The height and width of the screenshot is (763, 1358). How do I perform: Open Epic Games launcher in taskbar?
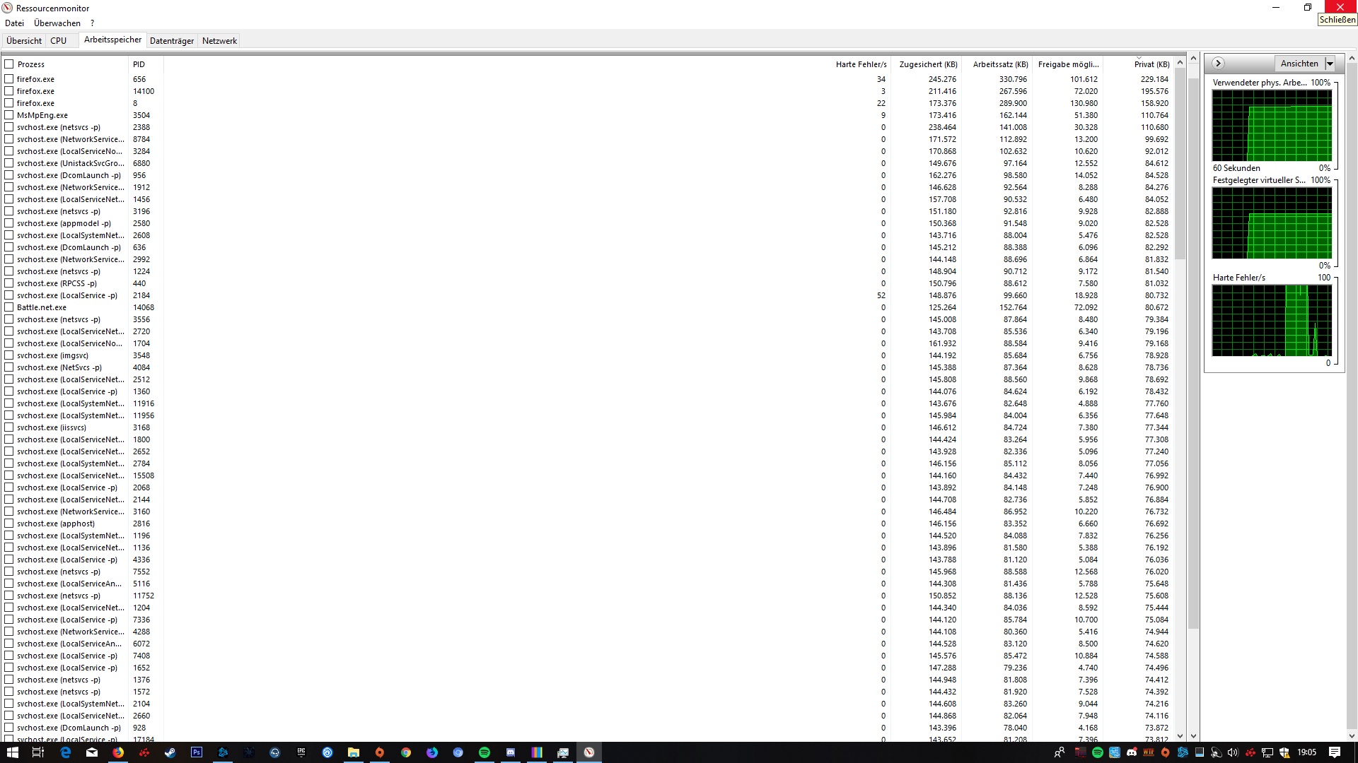point(301,752)
